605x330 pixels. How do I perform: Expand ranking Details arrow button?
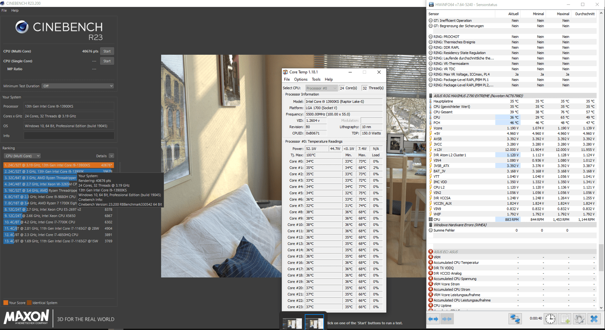coord(111,156)
